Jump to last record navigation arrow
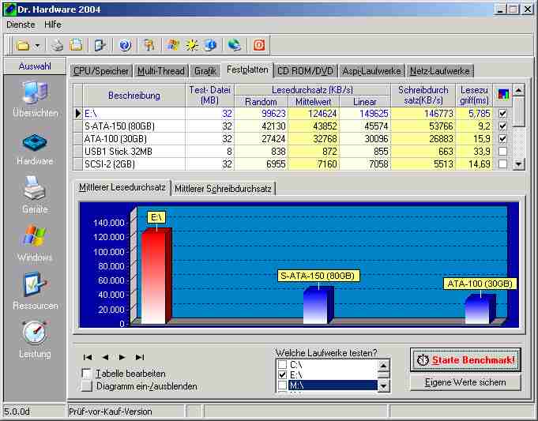Image resolution: width=538 pixels, height=421 pixels. (x=140, y=357)
